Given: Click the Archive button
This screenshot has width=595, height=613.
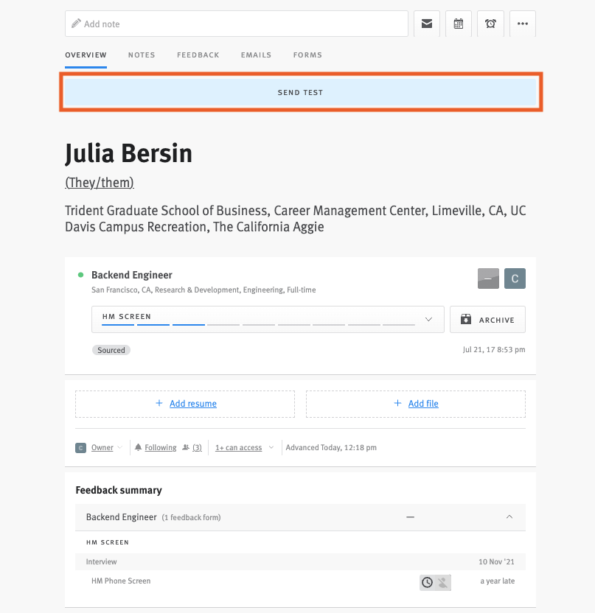Looking at the screenshot, I should (x=487, y=320).
